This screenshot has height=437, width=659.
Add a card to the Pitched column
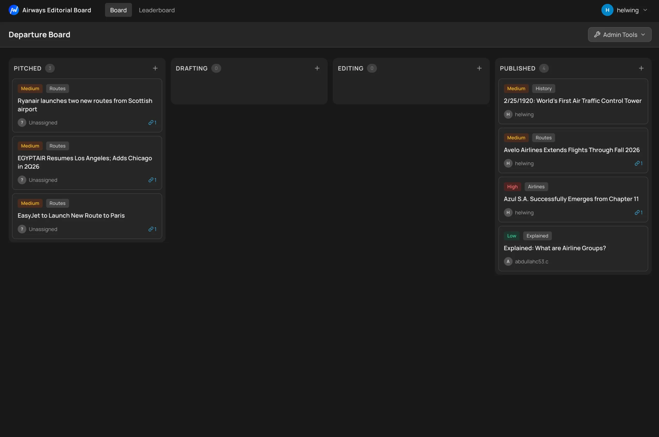[155, 68]
